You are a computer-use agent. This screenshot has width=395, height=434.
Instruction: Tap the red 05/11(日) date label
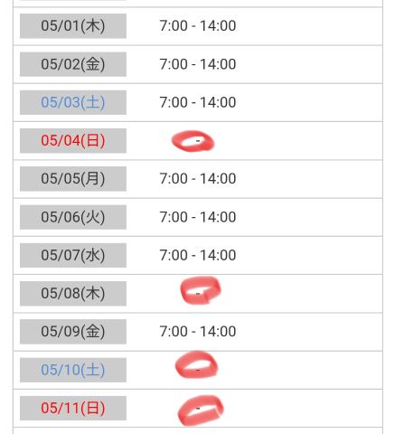point(73,408)
